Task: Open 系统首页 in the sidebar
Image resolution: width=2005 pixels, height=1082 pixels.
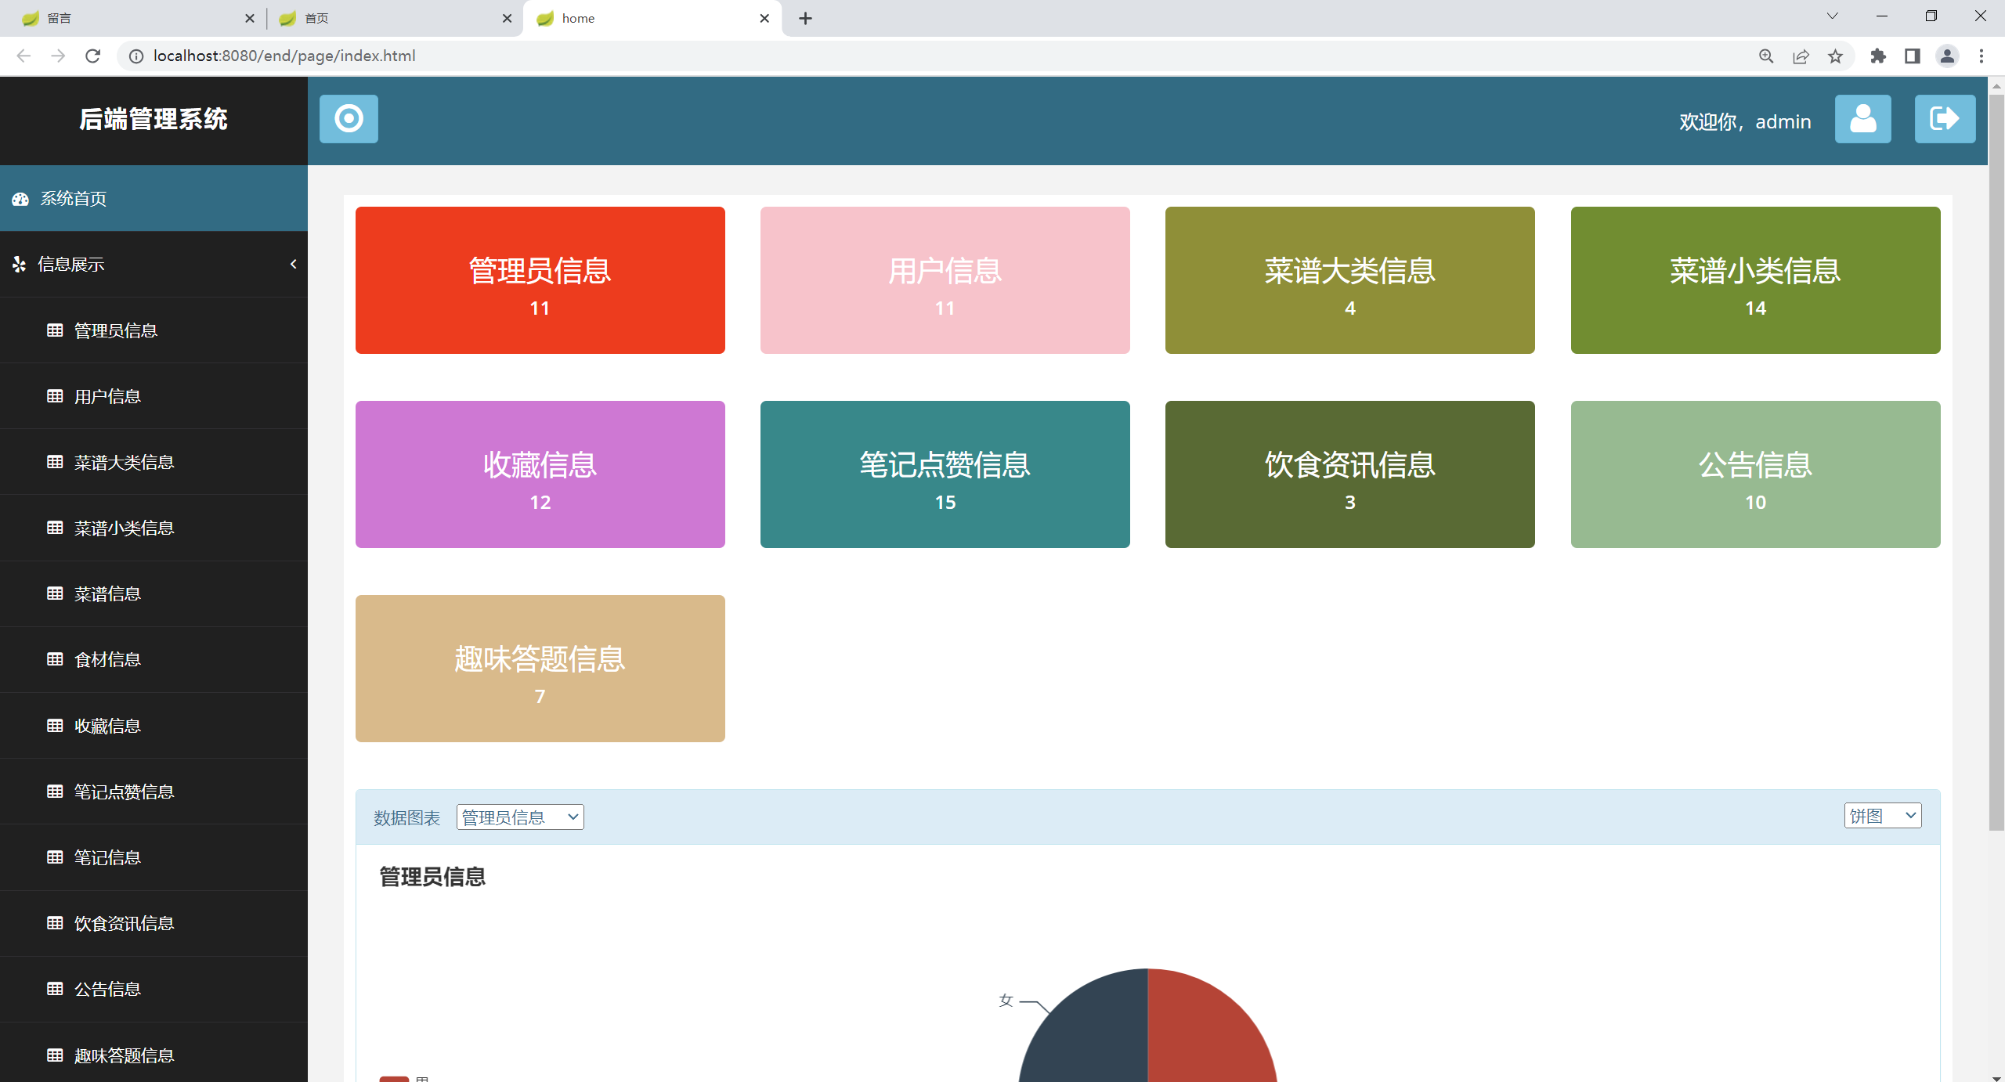Action: tap(154, 198)
